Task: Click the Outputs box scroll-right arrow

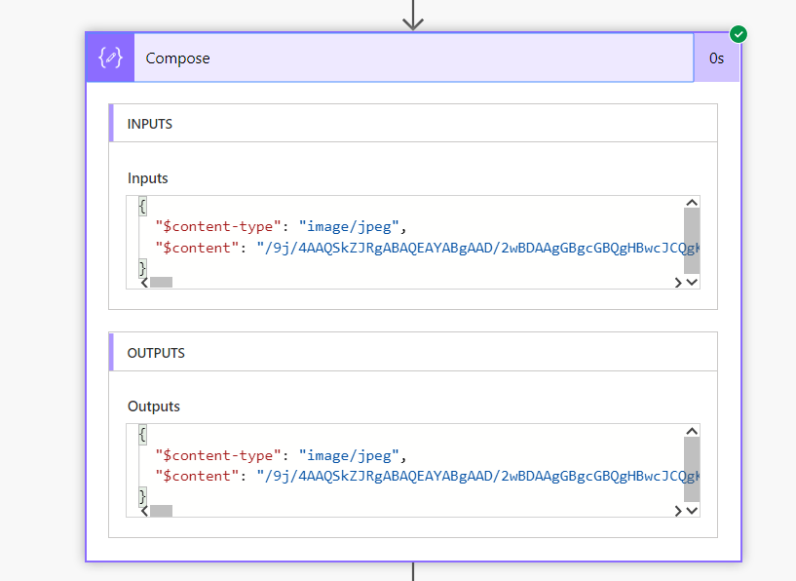Action: (x=678, y=510)
